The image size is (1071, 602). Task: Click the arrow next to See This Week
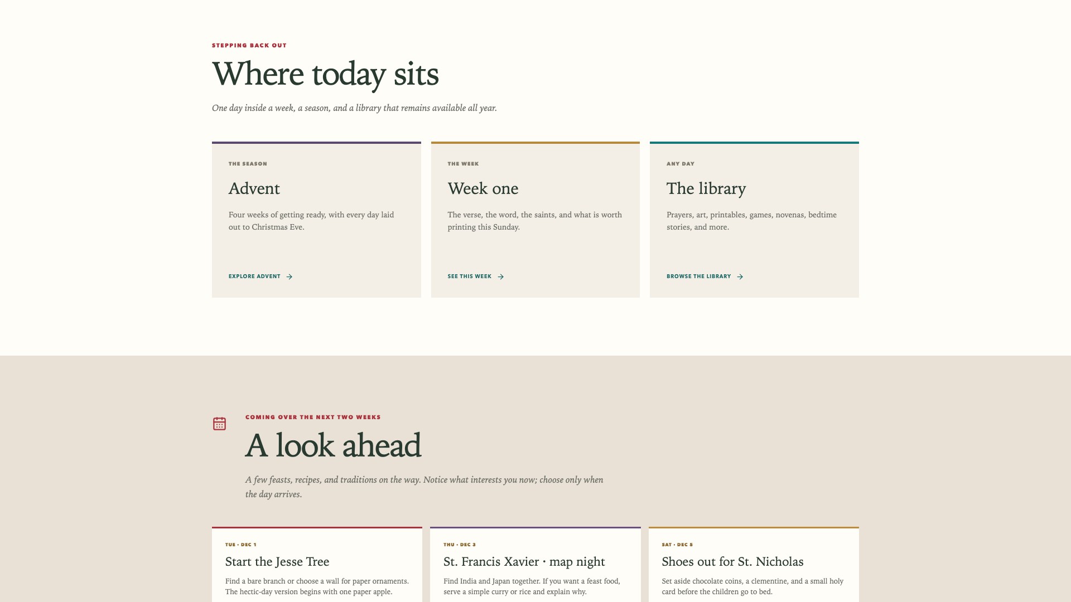click(500, 276)
